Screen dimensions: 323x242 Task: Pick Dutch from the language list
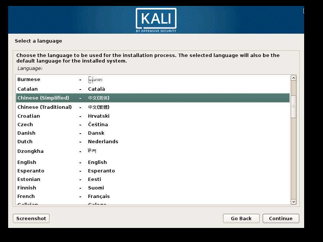(x=153, y=141)
